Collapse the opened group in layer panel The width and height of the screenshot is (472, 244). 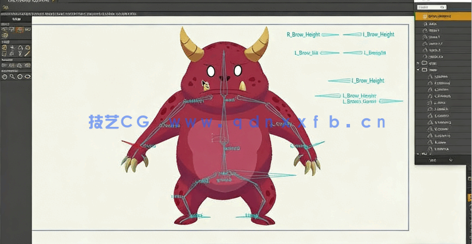tap(418, 70)
